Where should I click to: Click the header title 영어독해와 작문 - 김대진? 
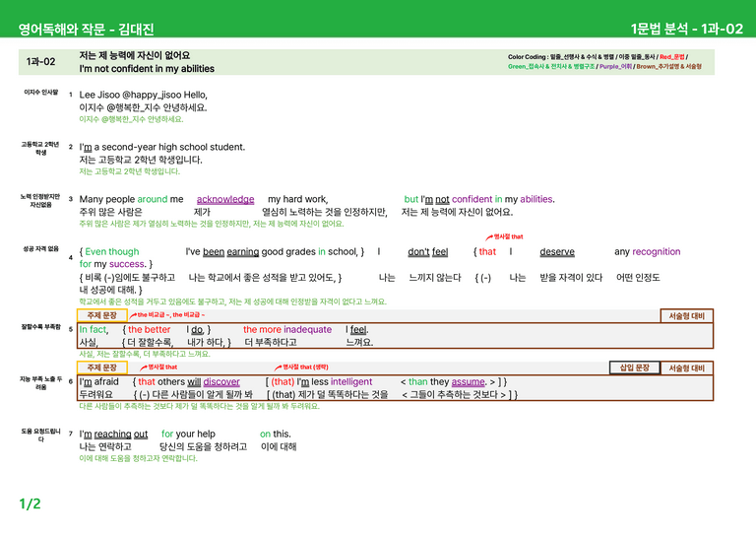87,30
